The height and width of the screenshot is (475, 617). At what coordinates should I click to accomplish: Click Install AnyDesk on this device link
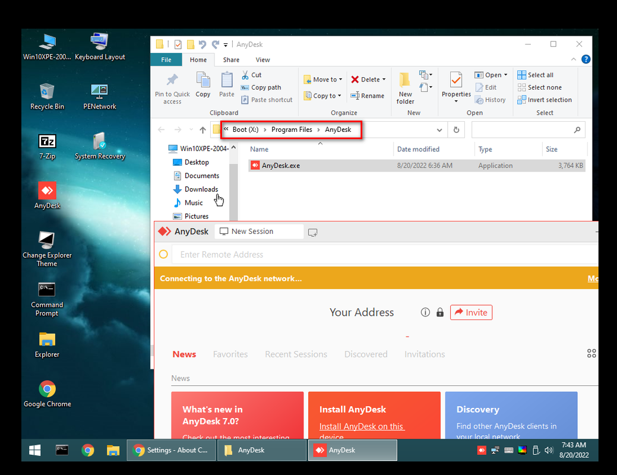[x=361, y=431]
